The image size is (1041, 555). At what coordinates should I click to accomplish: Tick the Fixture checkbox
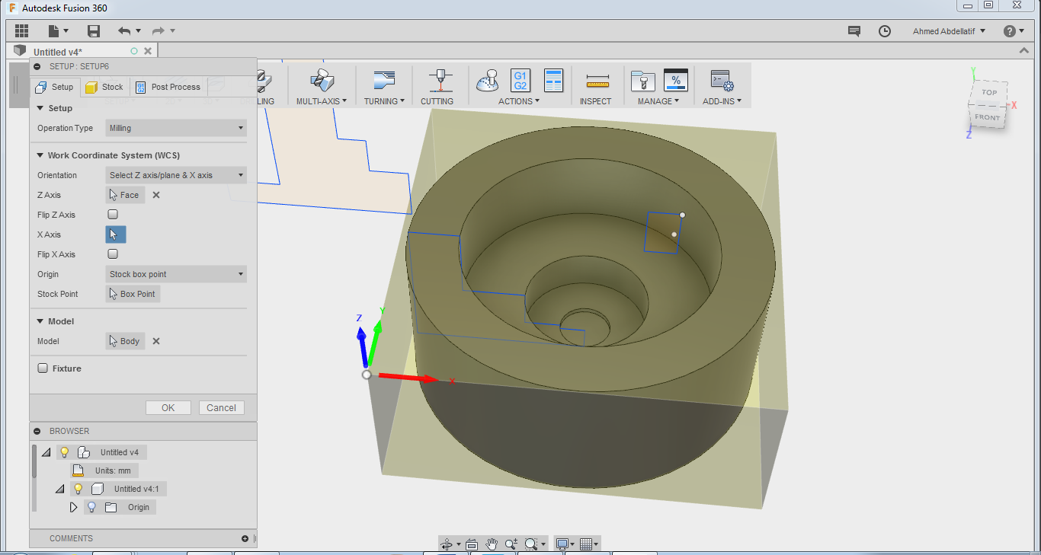tap(43, 368)
